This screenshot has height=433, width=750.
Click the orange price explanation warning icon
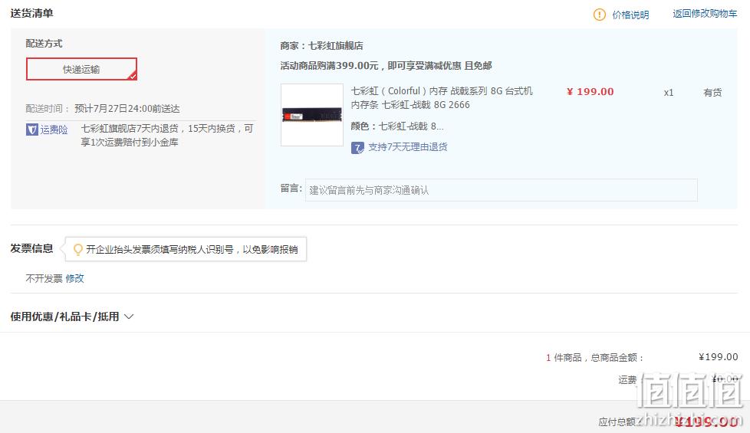point(600,15)
